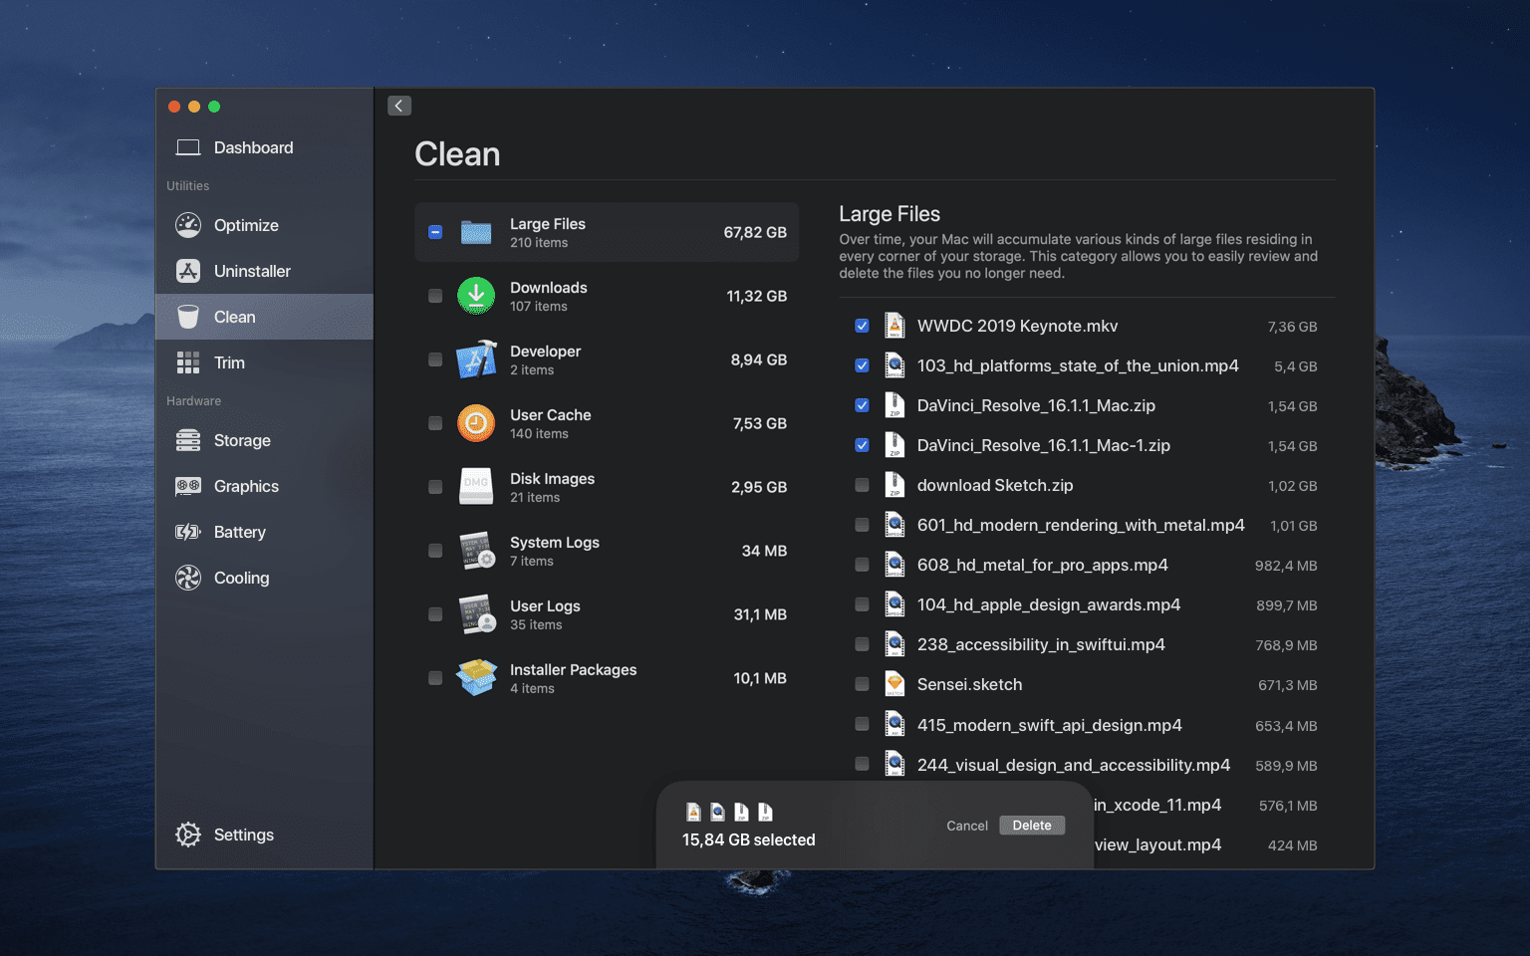Go back using the chevron button
1530x956 pixels.
399,106
